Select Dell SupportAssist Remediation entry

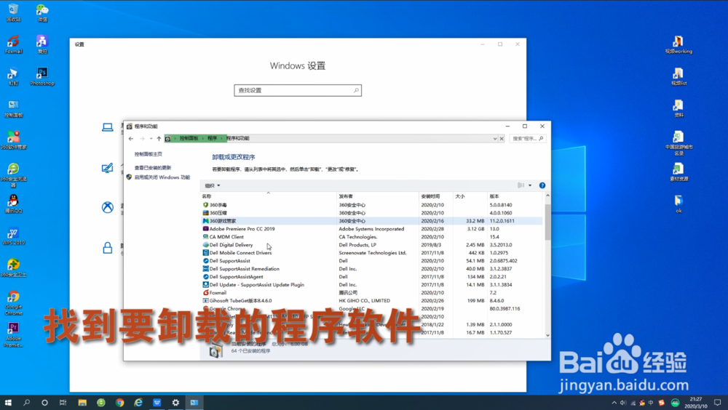(x=371, y=268)
